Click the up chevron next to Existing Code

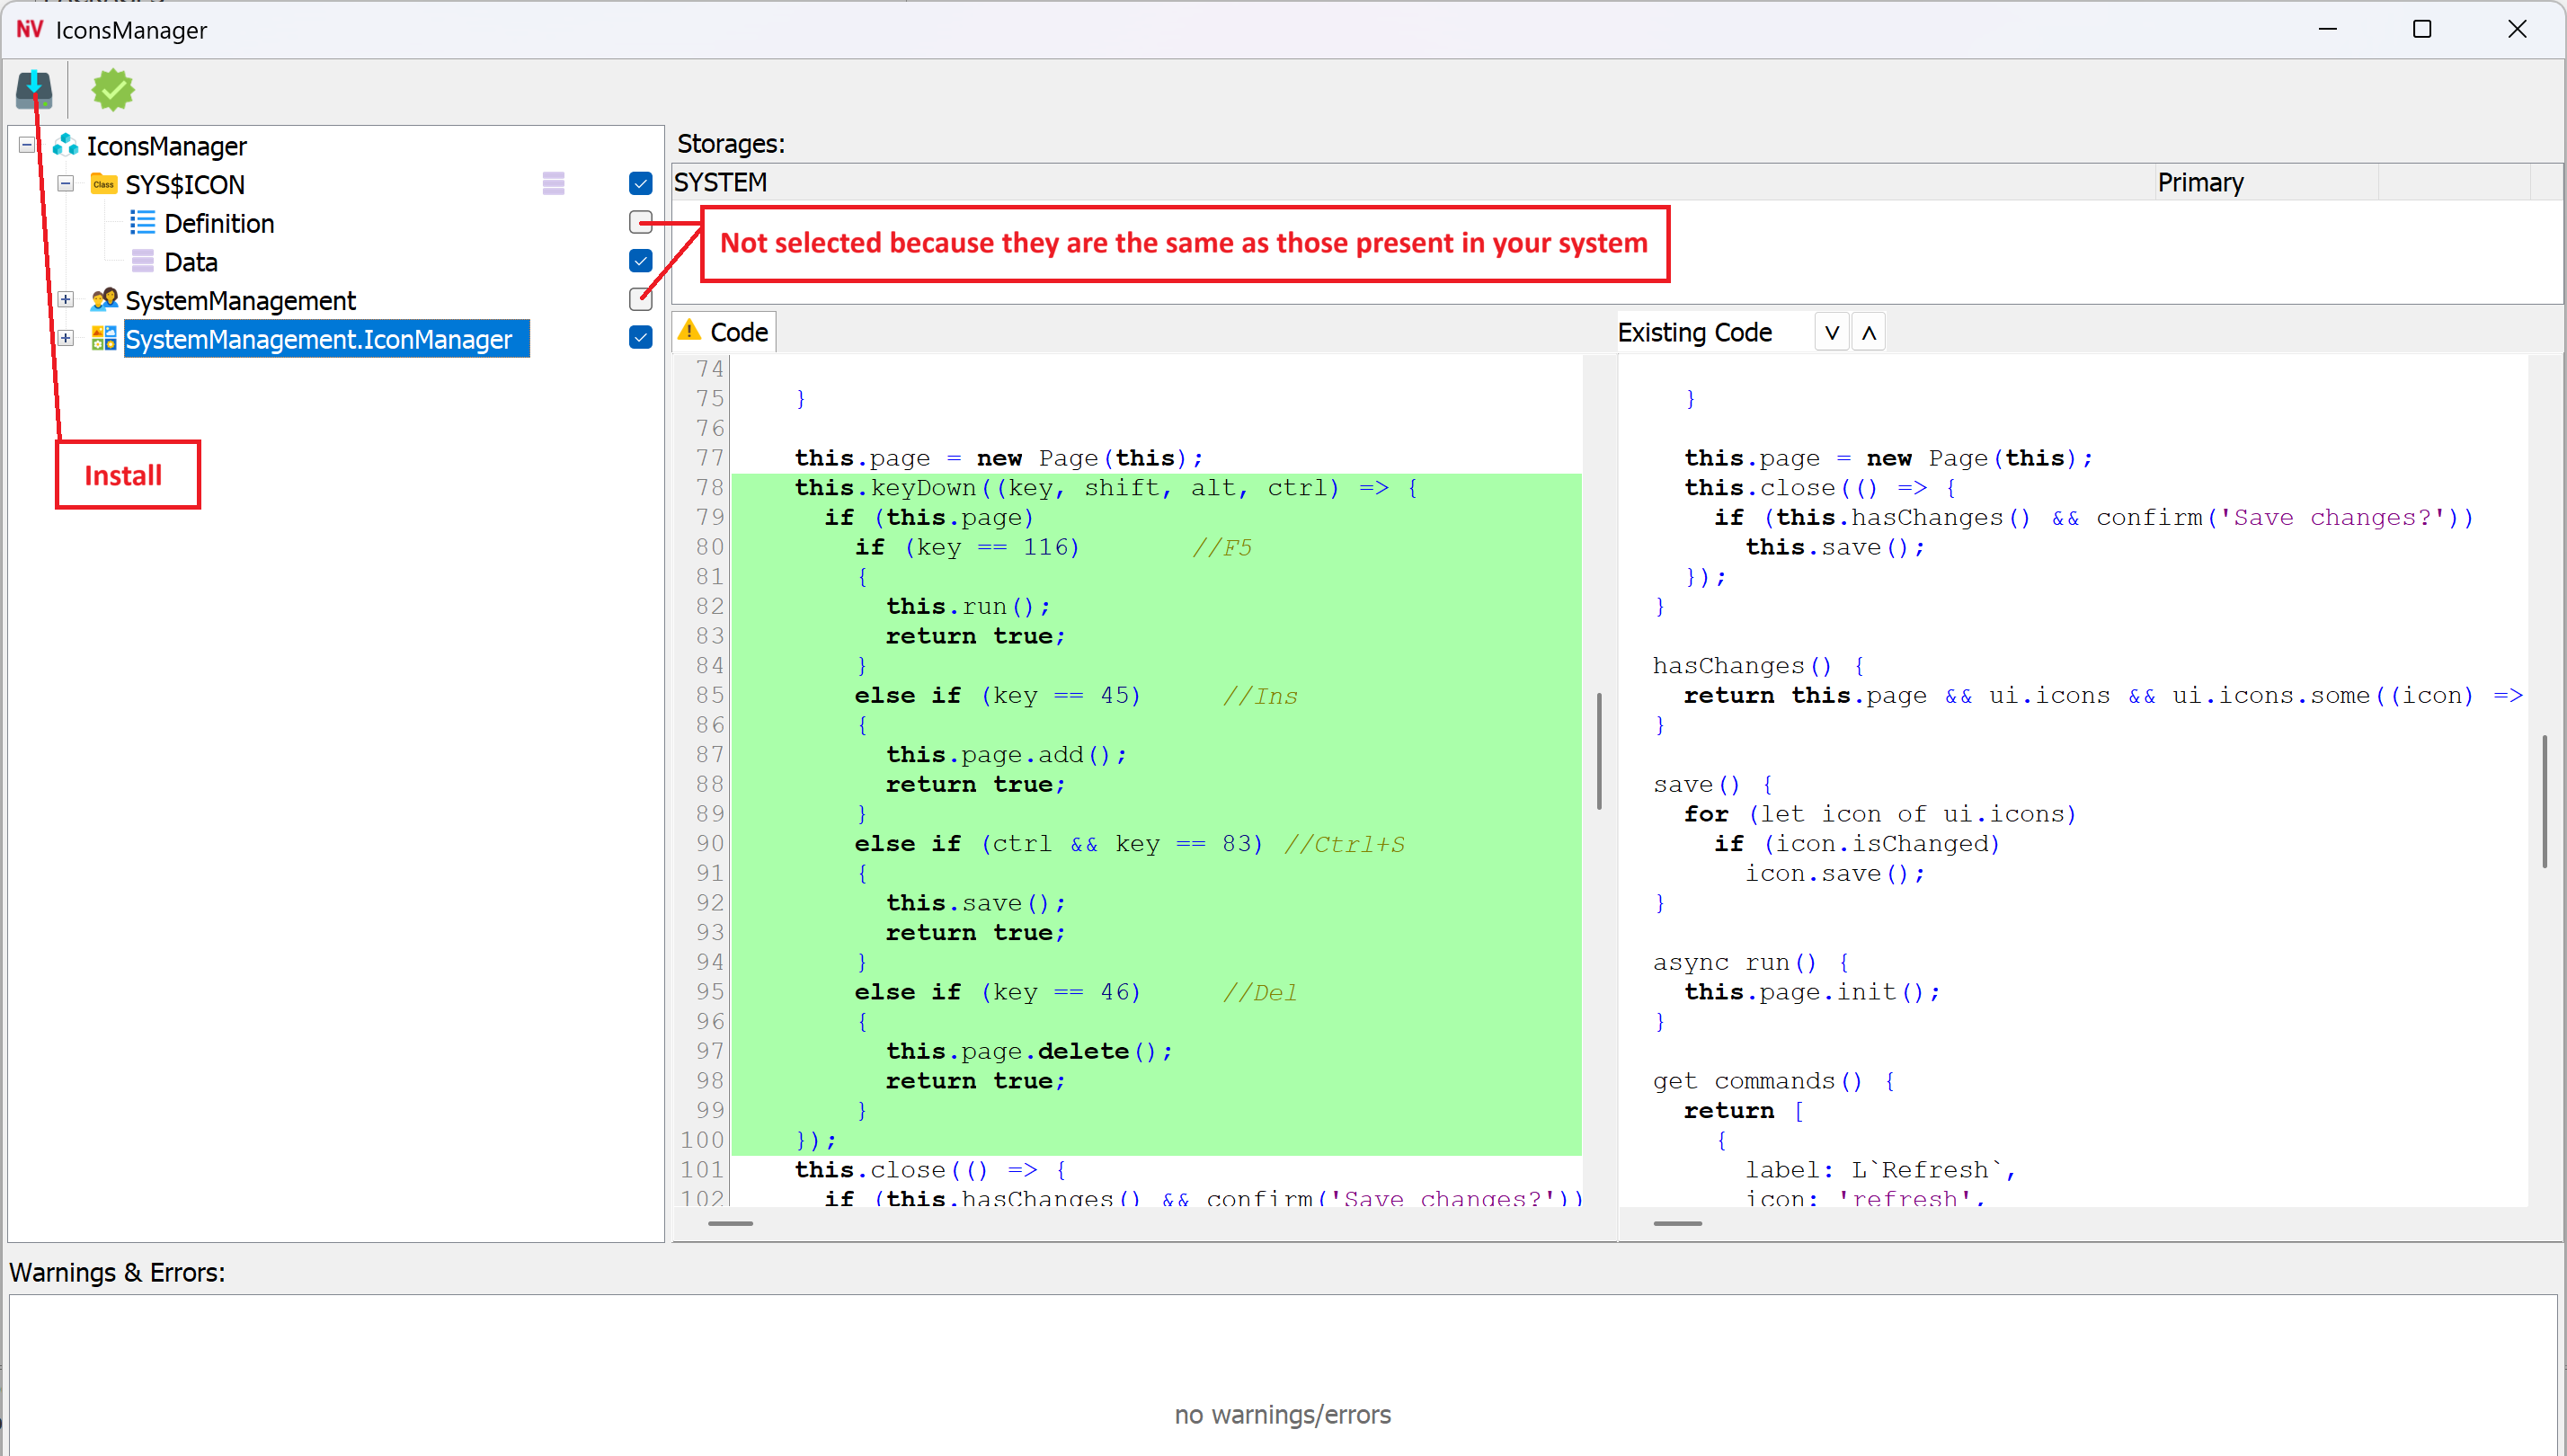tap(1868, 331)
